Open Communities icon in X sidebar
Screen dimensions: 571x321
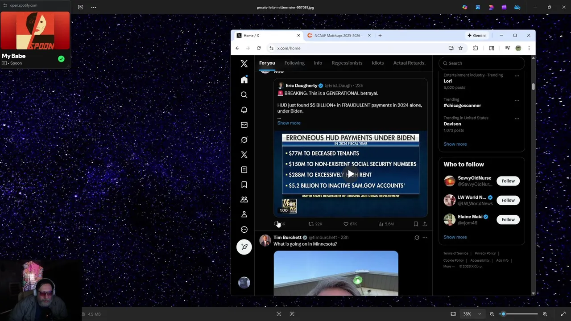pyautogui.click(x=244, y=200)
